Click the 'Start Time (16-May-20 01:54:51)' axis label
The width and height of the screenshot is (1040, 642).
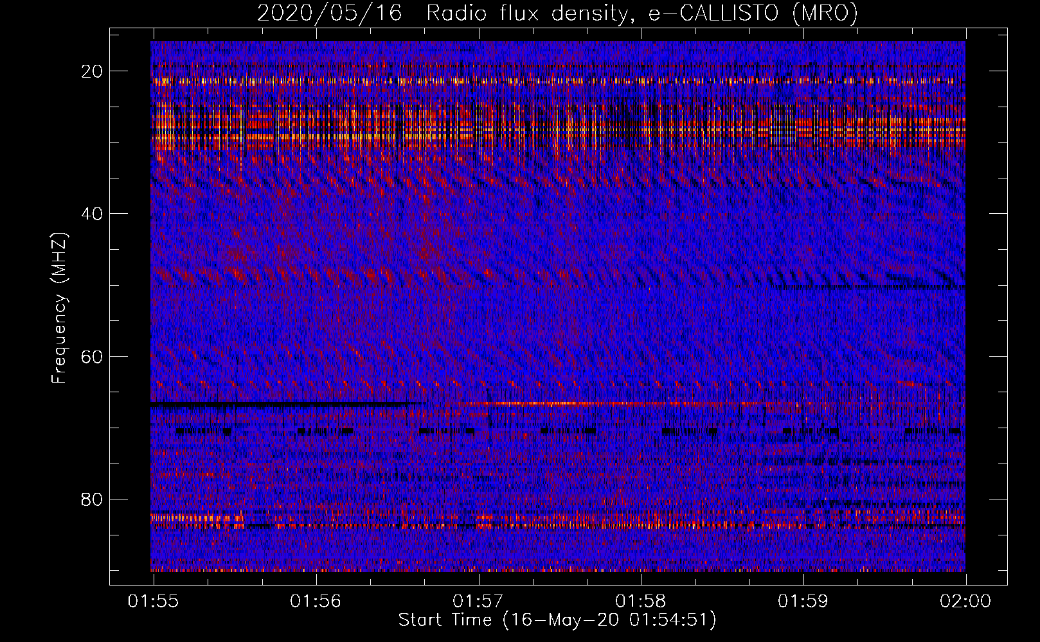[557, 620]
